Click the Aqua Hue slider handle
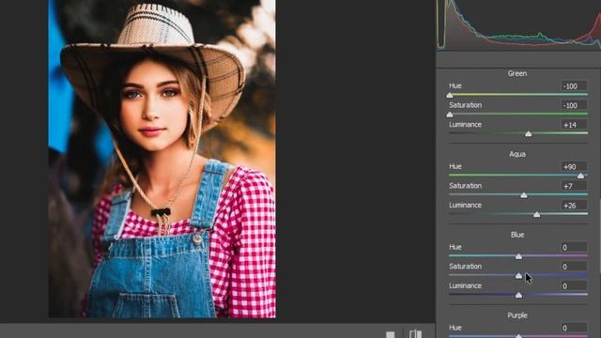 (x=580, y=176)
